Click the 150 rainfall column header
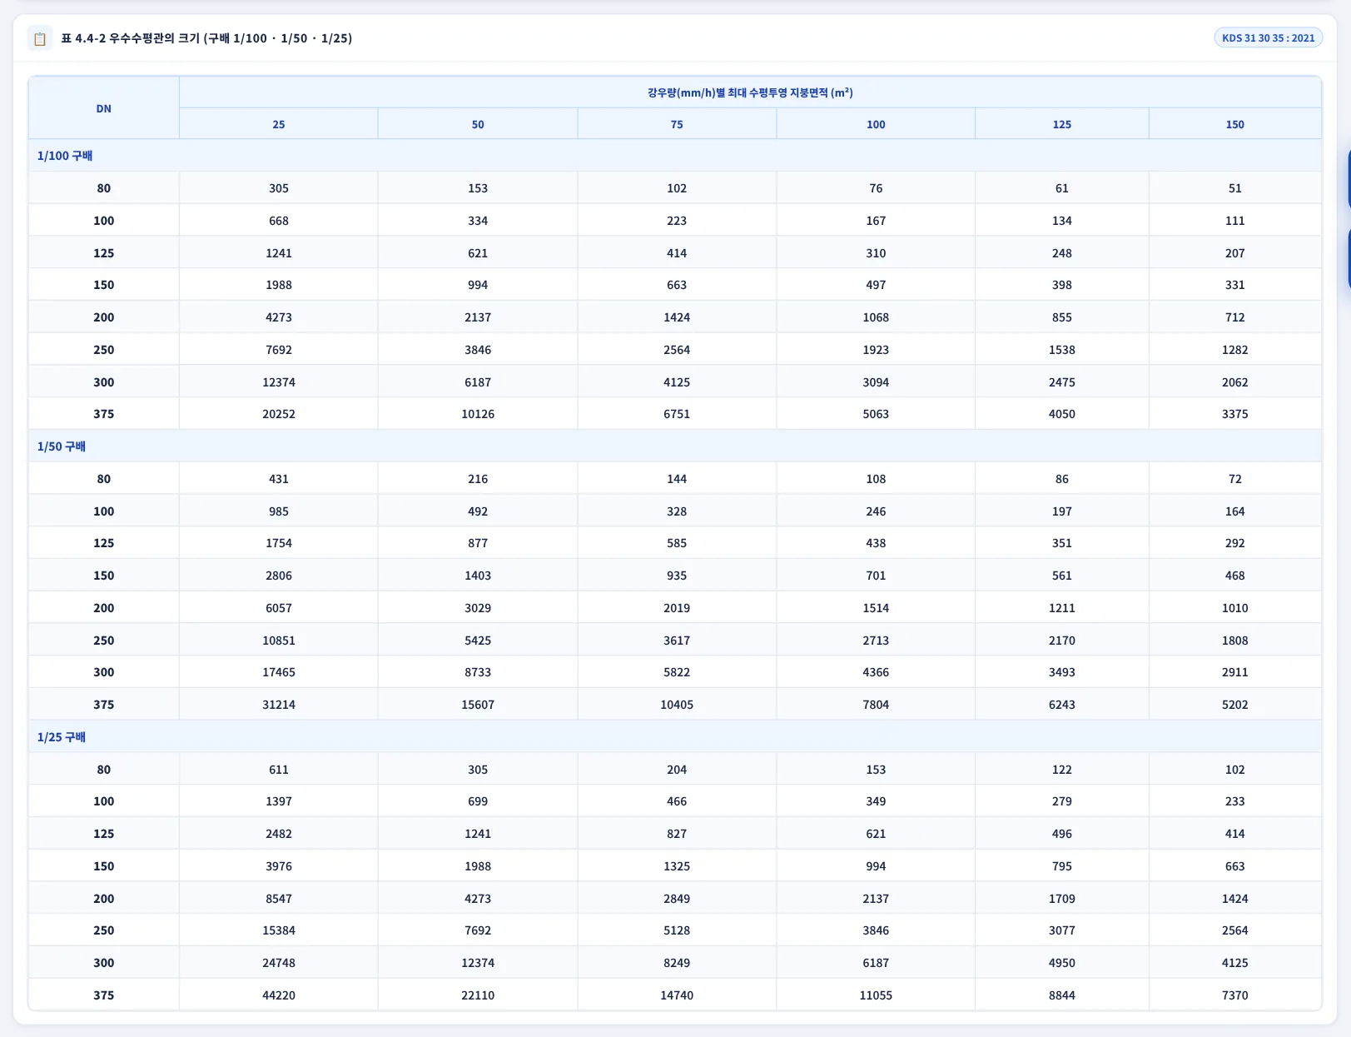The width and height of the screenshot is (1351, 1037). tap(1235, 124)
